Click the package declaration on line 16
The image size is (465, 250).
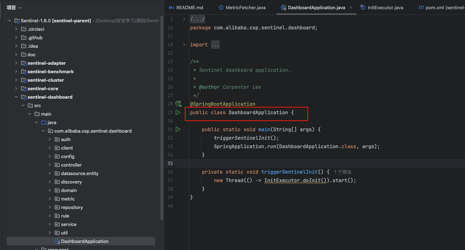tap(254, 28)
